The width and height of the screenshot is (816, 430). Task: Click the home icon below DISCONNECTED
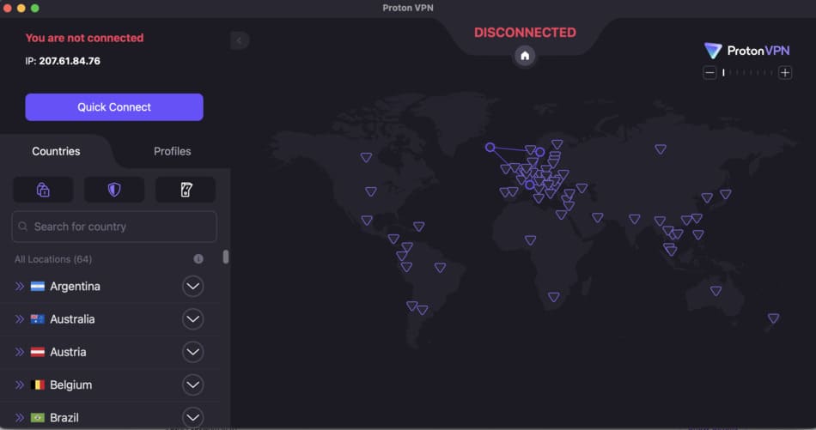(x=525, y=56)
